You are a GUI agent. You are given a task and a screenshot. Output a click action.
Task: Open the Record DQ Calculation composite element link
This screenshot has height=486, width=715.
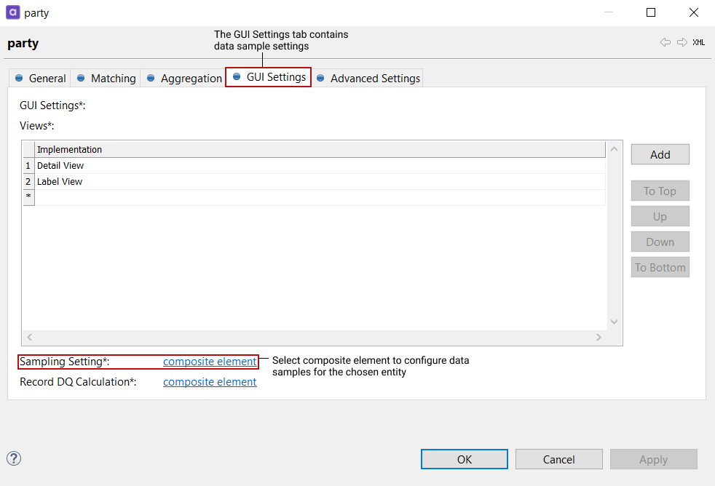210,381
